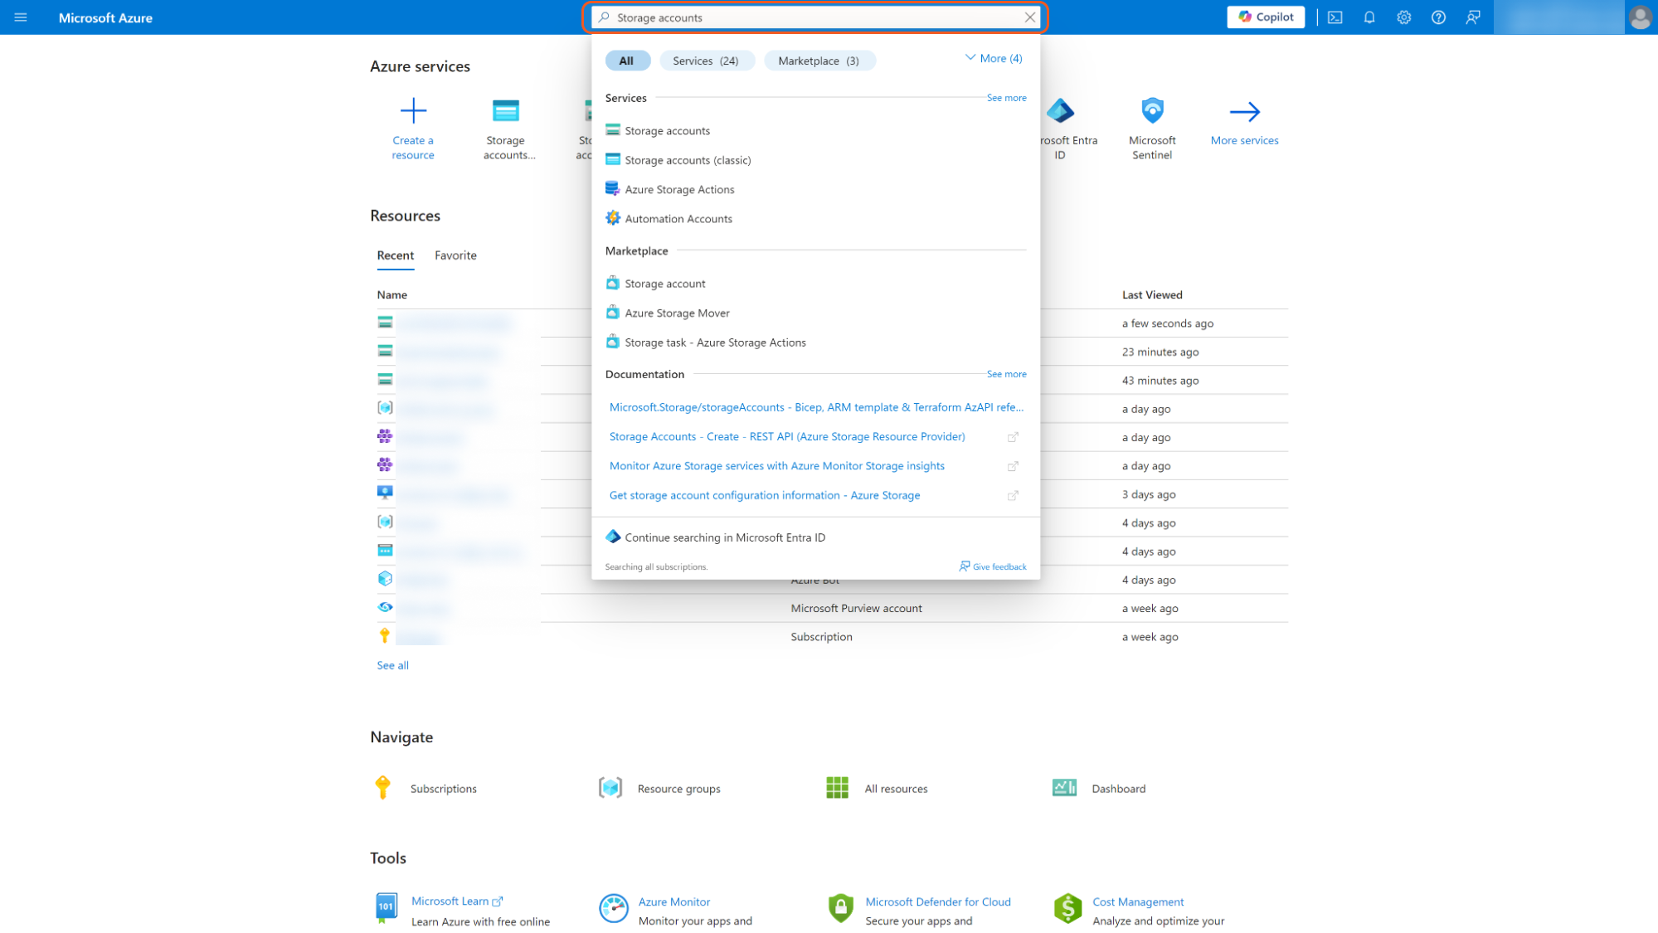1658x933 pixels.
Task: Open the help menu
Action: point(1438,17)
